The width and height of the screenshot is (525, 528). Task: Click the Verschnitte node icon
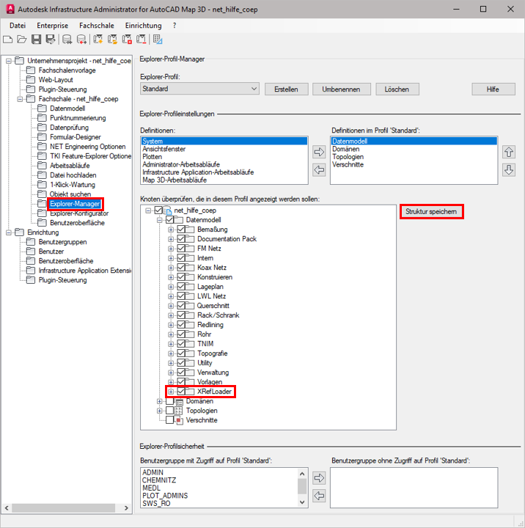pyautogui.click(x=179, y=420)
